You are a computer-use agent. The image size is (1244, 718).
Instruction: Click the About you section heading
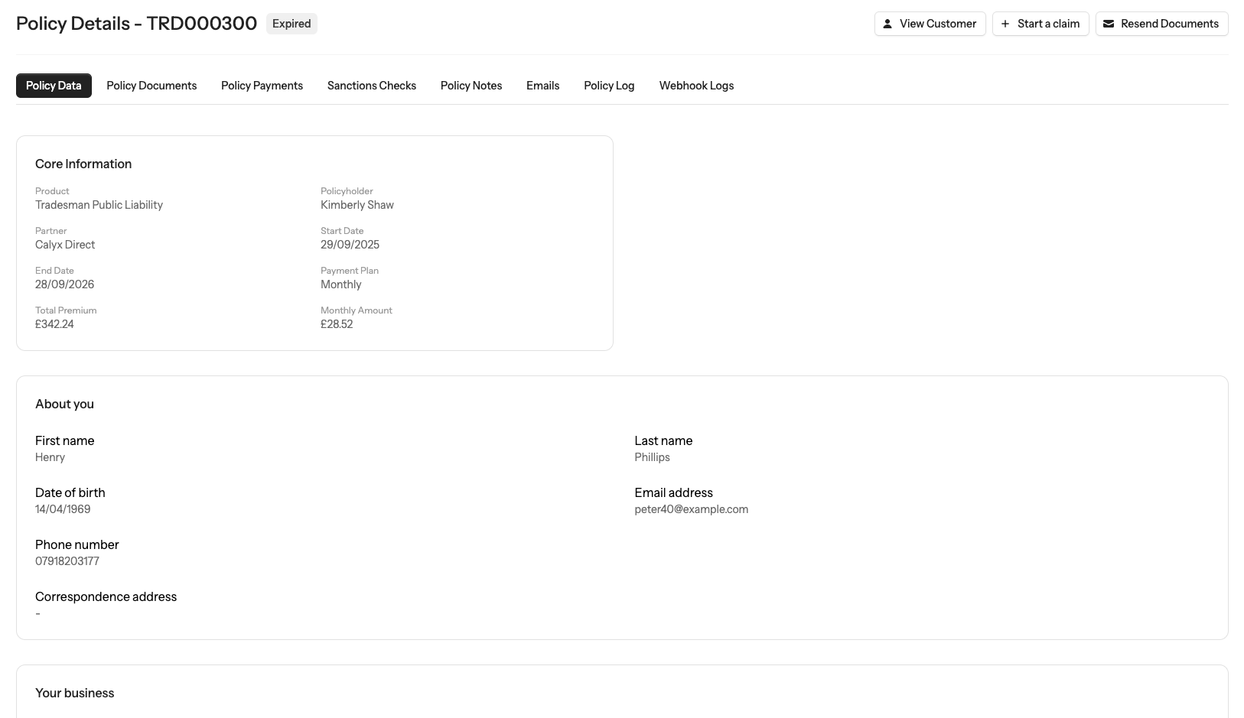(x=64, y=404)
